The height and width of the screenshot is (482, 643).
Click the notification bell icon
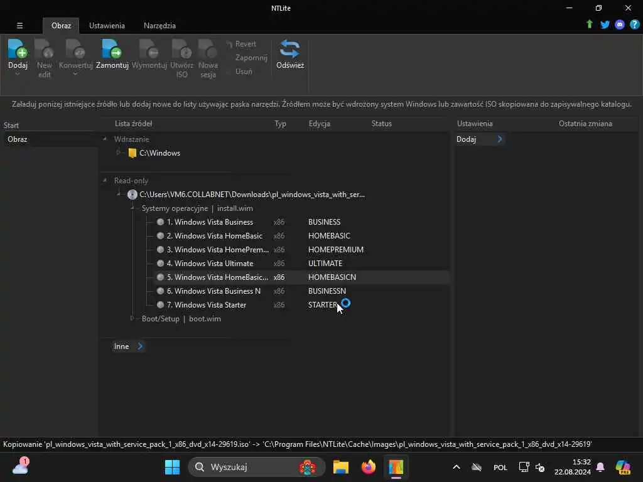tap(600, 467)
